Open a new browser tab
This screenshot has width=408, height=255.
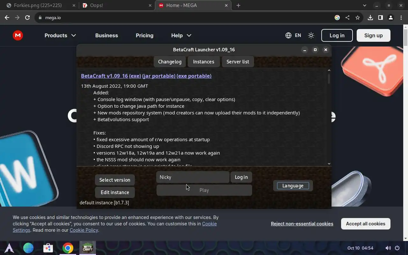coord(238,5)
